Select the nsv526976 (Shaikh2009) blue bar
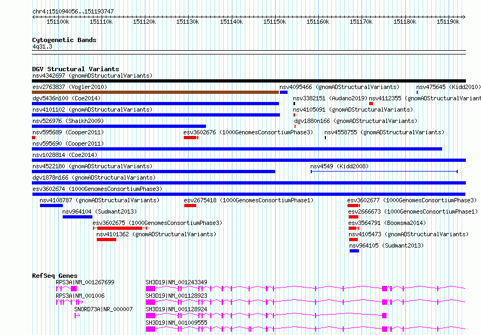 click(x=119, y=126)
